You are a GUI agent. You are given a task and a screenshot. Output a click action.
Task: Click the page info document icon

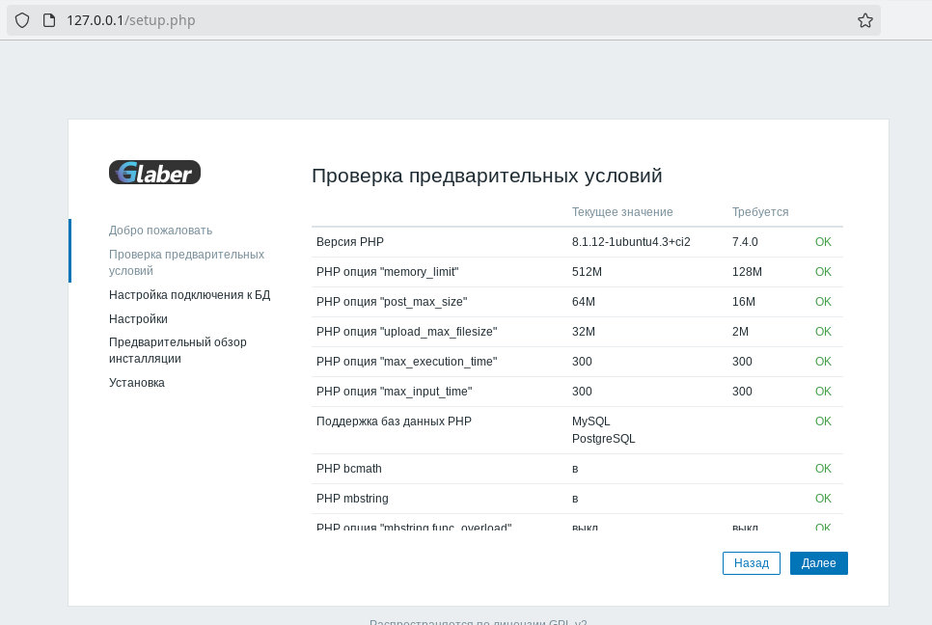(49, 20)
